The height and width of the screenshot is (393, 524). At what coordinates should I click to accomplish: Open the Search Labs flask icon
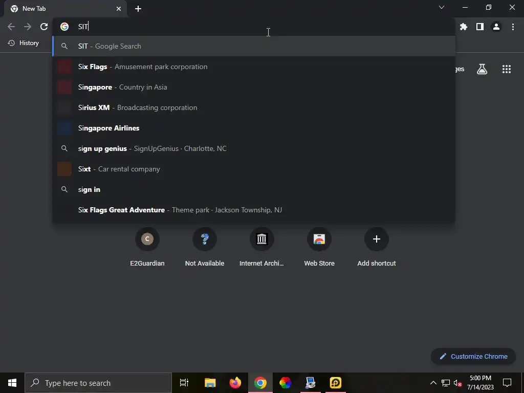click(482, 69)
